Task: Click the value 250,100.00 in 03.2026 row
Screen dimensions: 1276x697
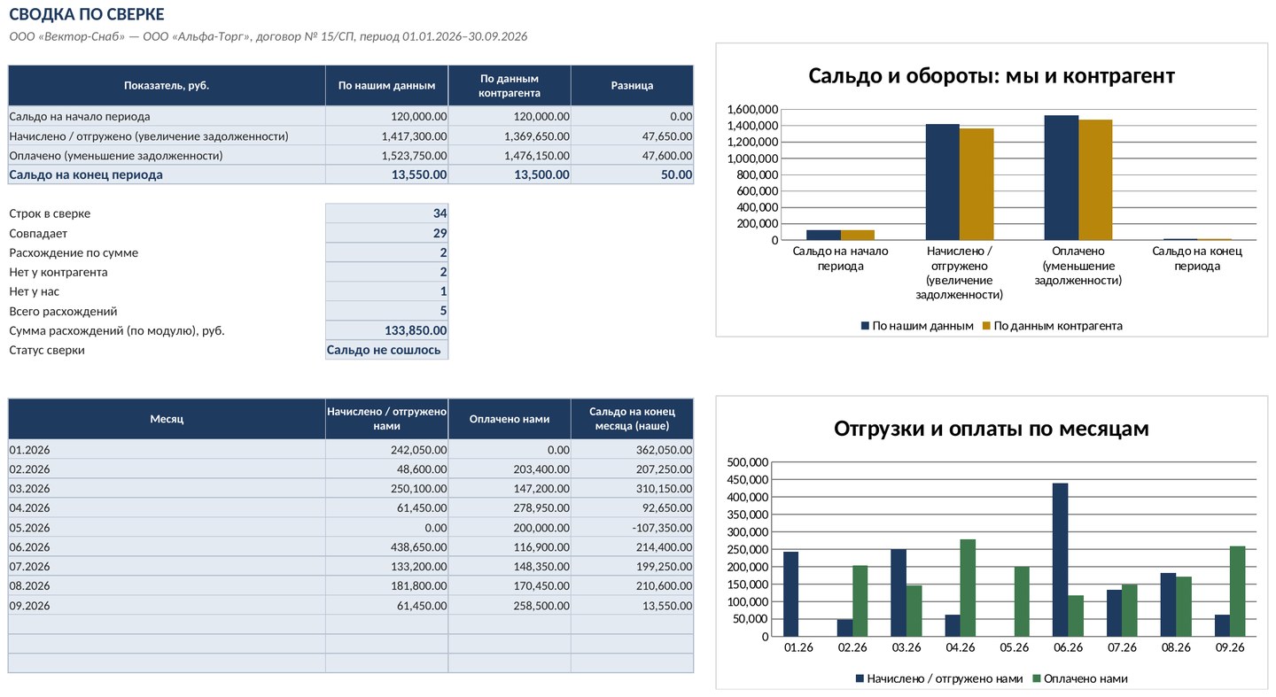Action: tap(387, 488)
